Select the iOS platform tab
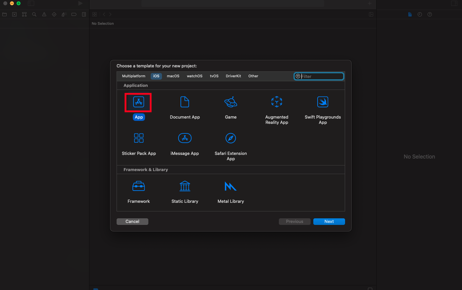 click(156, 76)
